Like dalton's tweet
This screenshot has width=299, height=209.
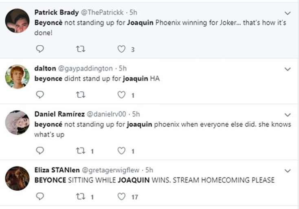(x=121, y=95)
